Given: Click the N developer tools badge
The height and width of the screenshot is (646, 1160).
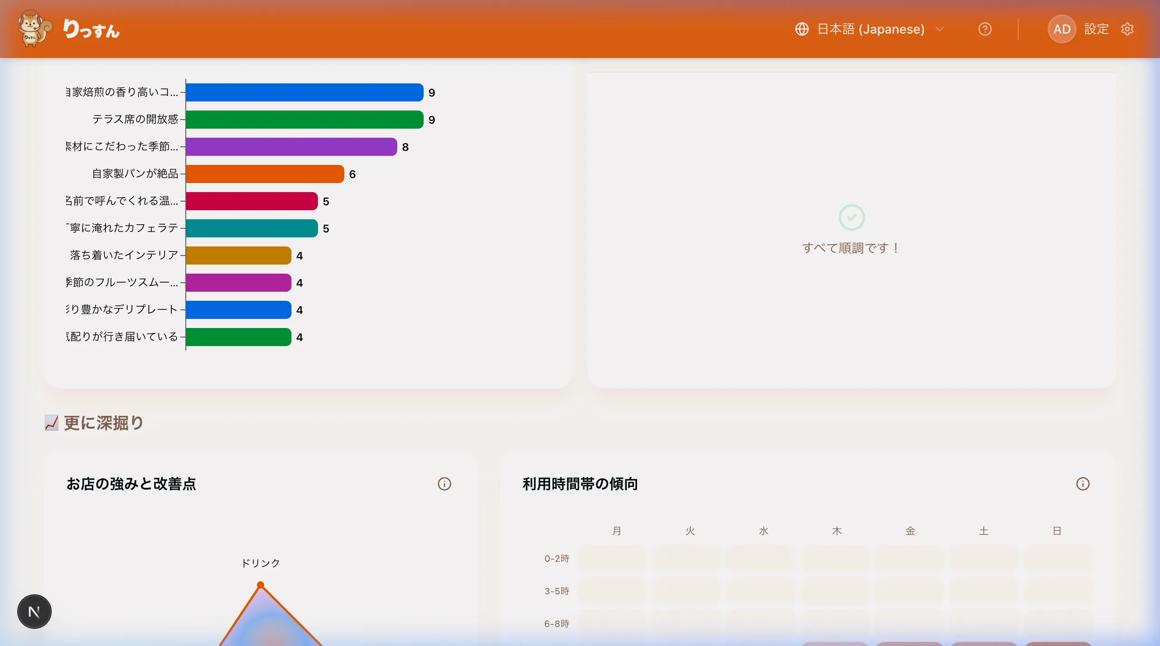Looking at the screenshot, I should click(x=34, y=612).
